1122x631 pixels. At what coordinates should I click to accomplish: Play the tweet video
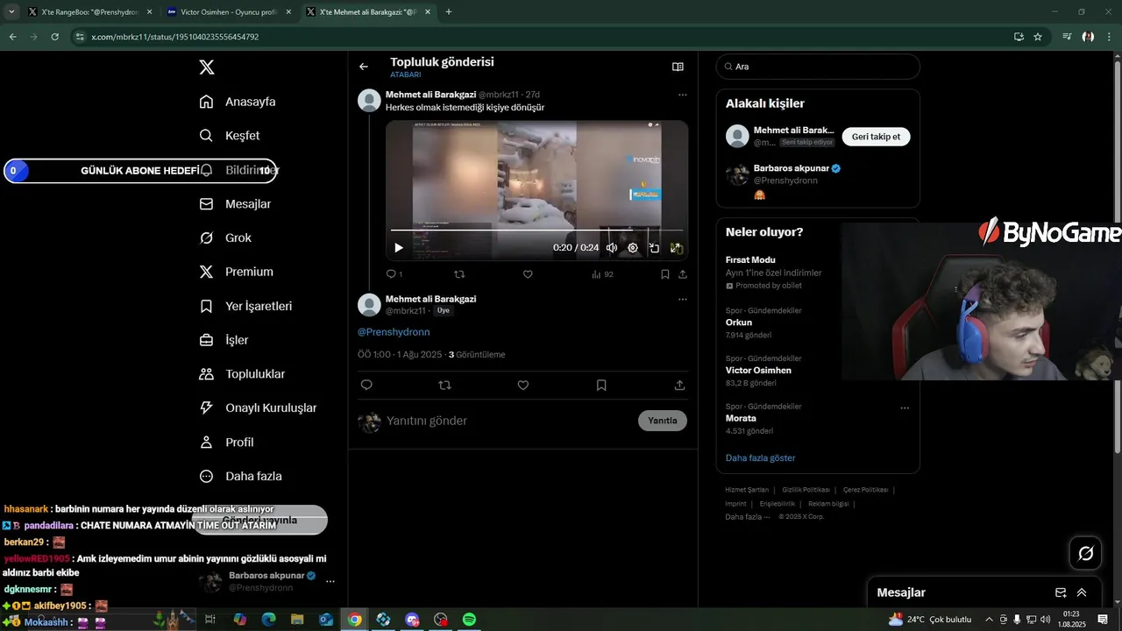pos(399,248)
